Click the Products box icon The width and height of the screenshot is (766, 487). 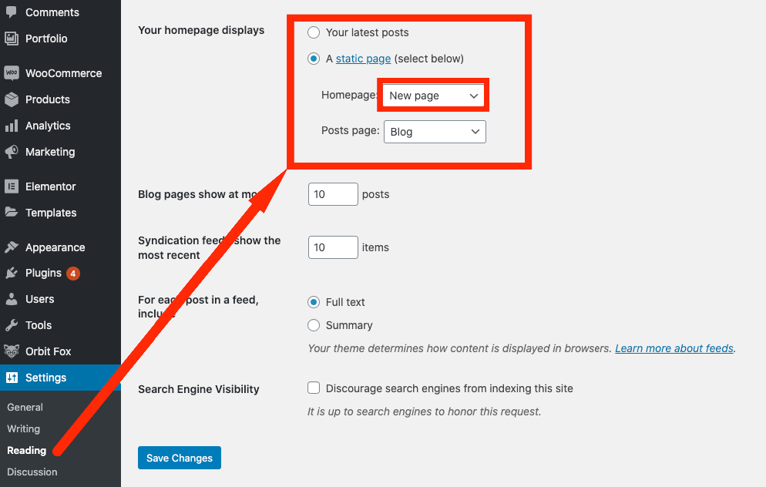12,99
